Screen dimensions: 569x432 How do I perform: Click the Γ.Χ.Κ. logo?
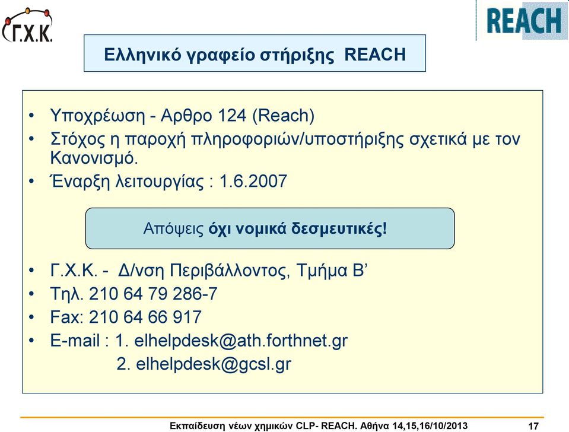click(x=28, y=25)
